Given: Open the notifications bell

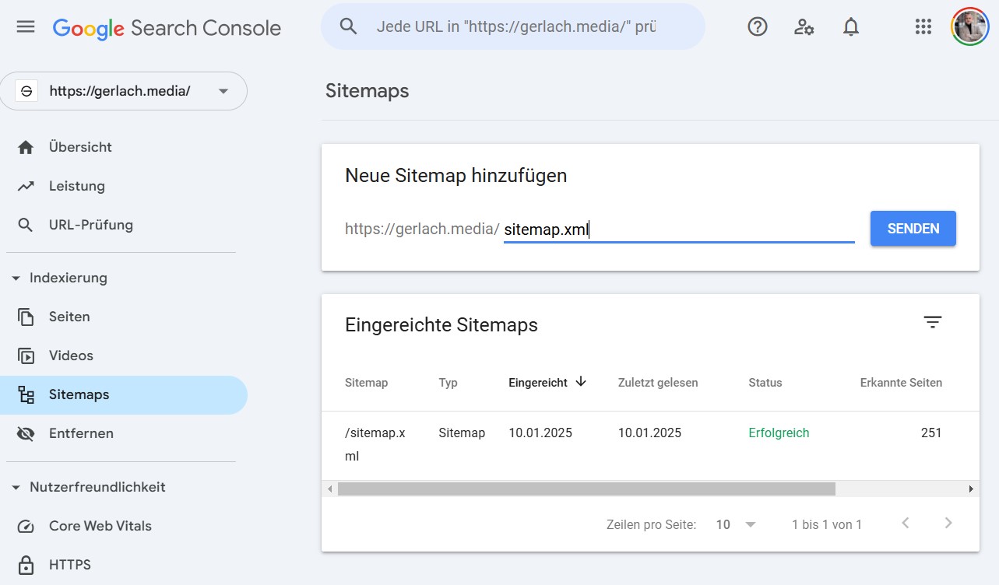Looking at the screenshot, I should [x=851, y=27].
